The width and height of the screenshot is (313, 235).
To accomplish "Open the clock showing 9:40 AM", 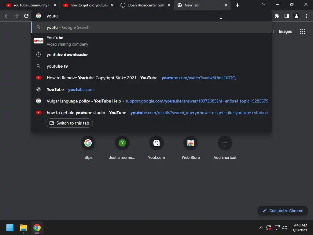I will point(300,228).
